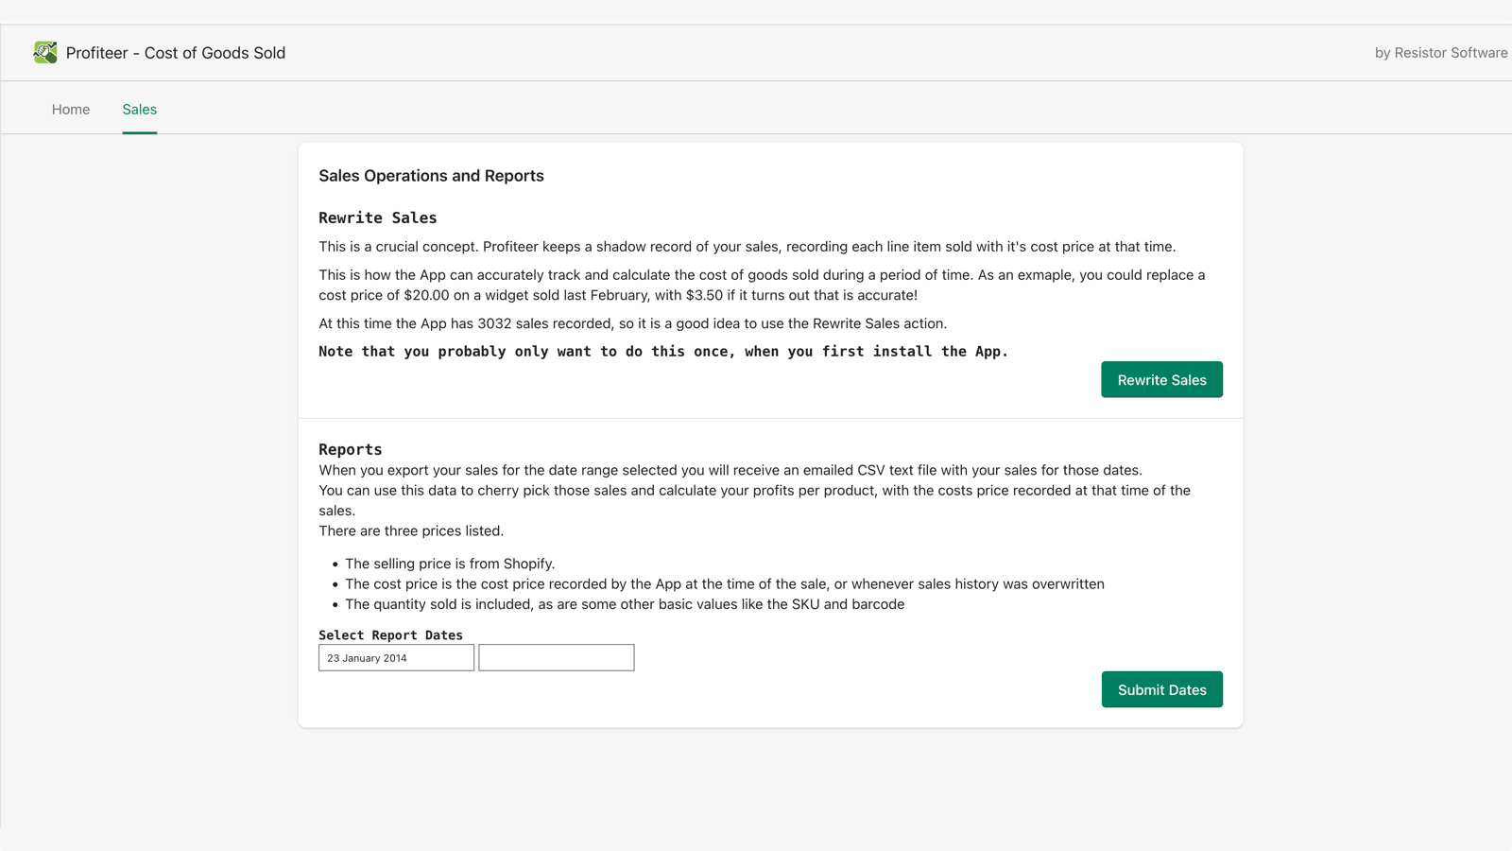Viewport: 1512px width, 851px height.
Task: Click the sentence mentioning 3032 sales recorded
Action: 632,323
